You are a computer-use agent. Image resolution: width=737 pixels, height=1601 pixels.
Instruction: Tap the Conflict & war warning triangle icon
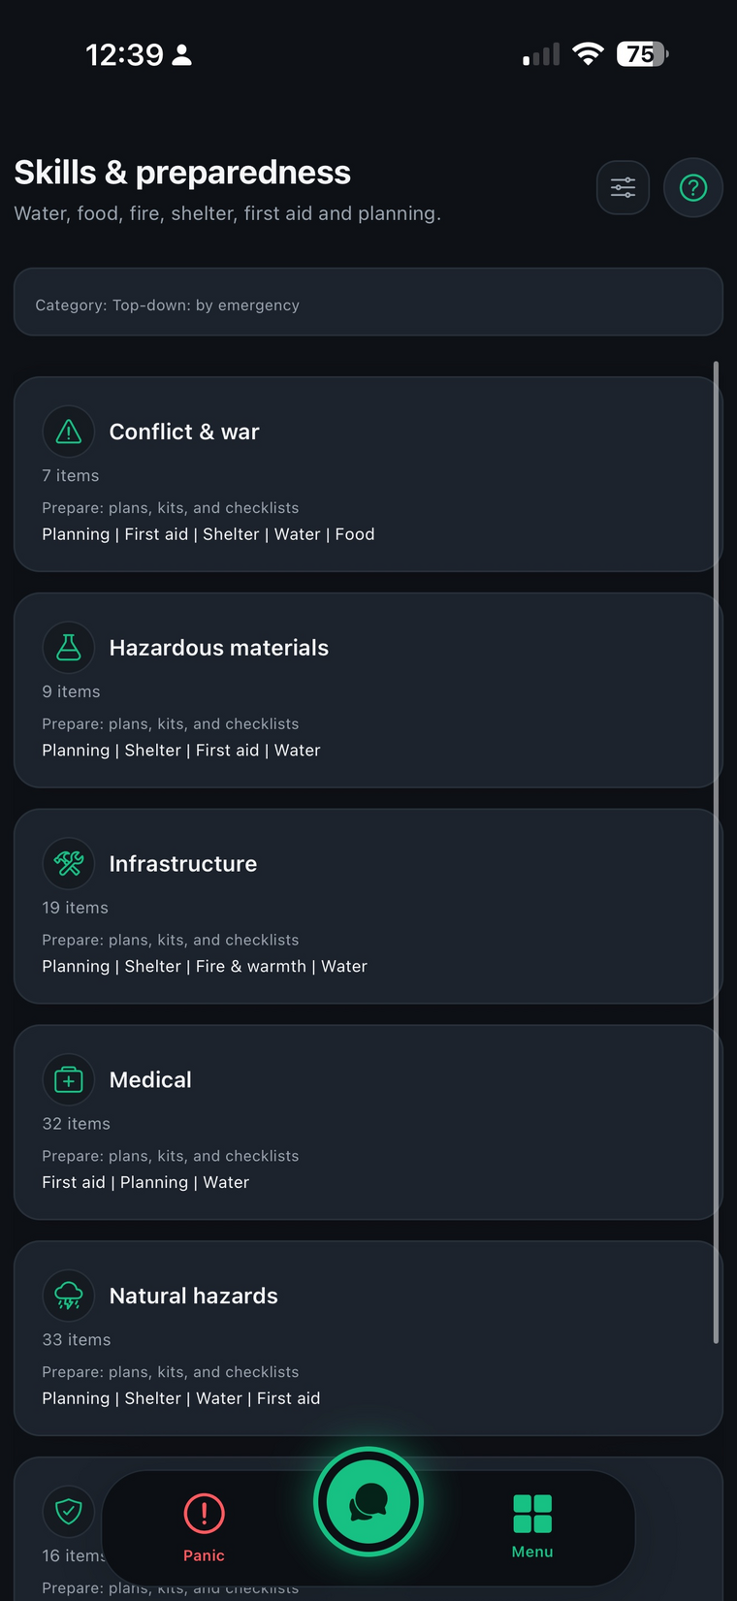(x=69, y=432)
